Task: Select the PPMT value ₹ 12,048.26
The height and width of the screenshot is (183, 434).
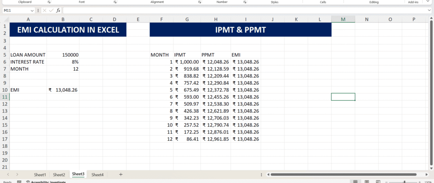Action: click(216, 62)
